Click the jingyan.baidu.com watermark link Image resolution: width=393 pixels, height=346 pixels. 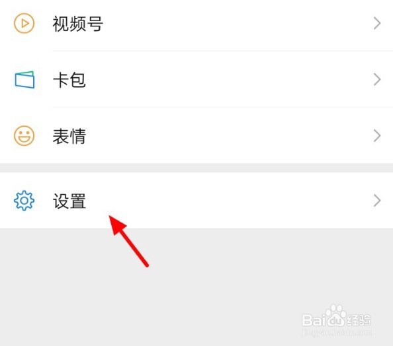[x=337, y=333]
